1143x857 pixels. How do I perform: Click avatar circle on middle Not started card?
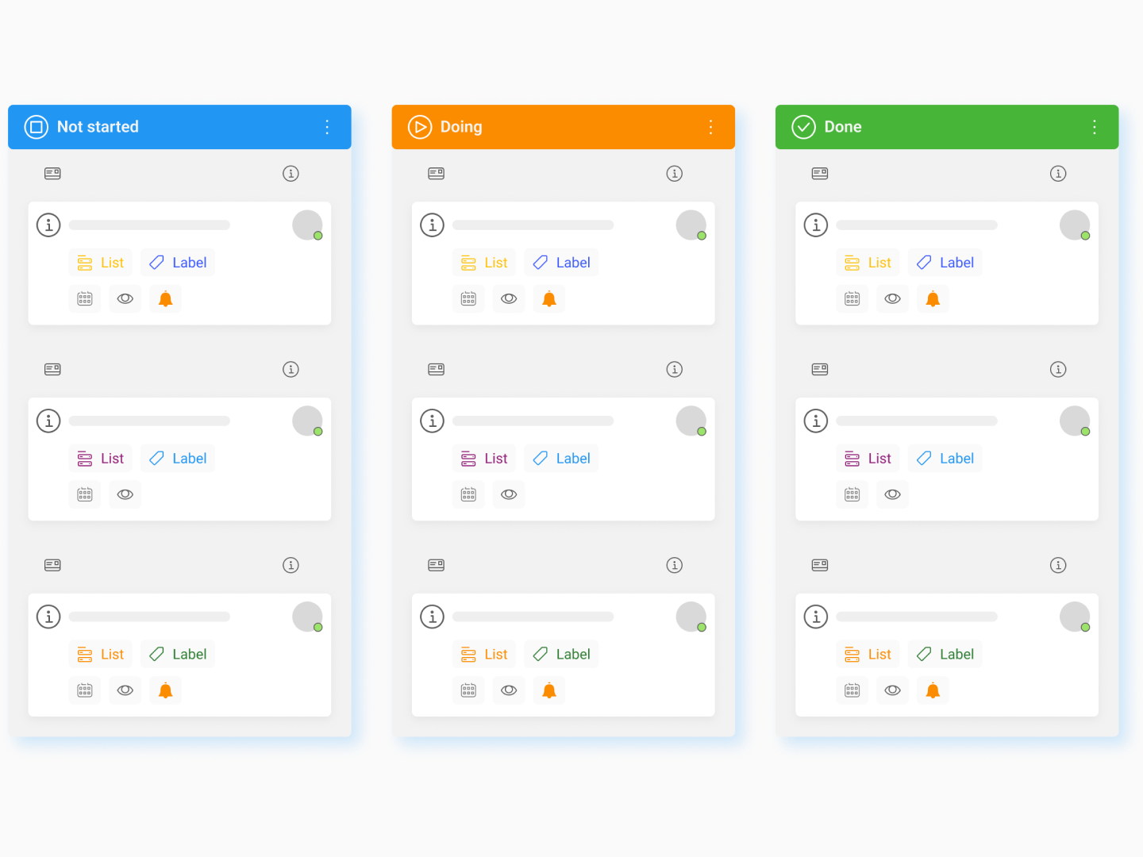coord(307,421)
